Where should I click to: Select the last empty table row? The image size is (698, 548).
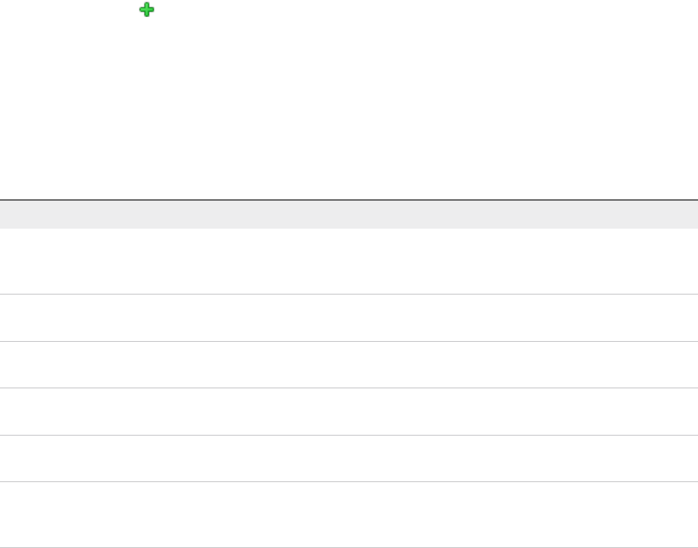click(349, 514)
